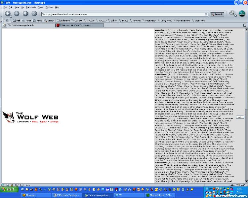Click the Forward navigation button
Viewport: 248px width, 198px height.
pos(16,14)
